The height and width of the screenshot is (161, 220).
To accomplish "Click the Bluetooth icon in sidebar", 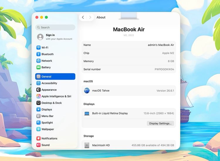I will click(x=38, y=54).
